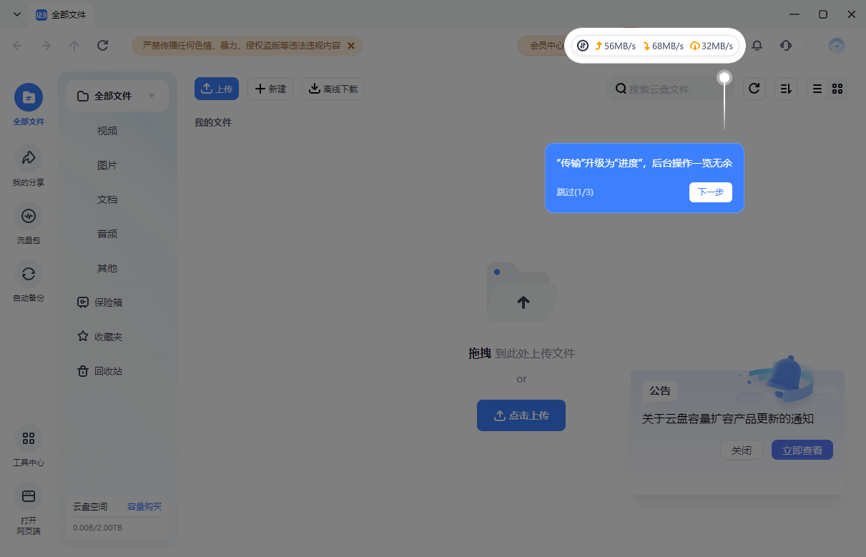
Task: Click the transfer progress circle icon
Action: (583, 46)
